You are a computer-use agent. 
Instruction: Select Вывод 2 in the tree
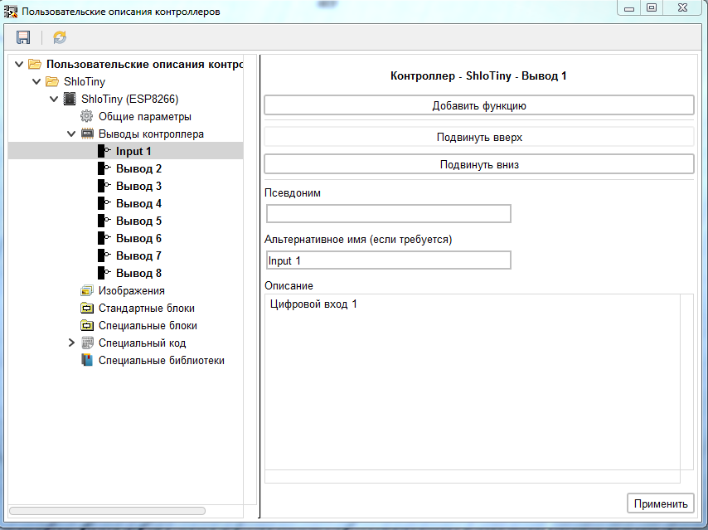tap(138, 168)
